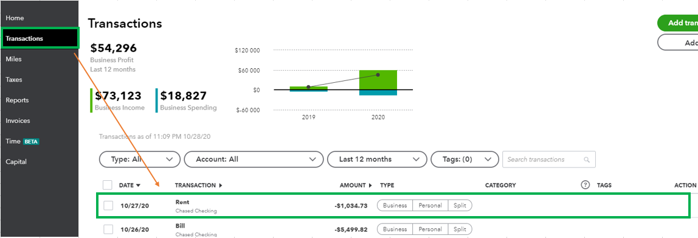
Task: Sort by the Date column arrow
Action: (138, 186)
